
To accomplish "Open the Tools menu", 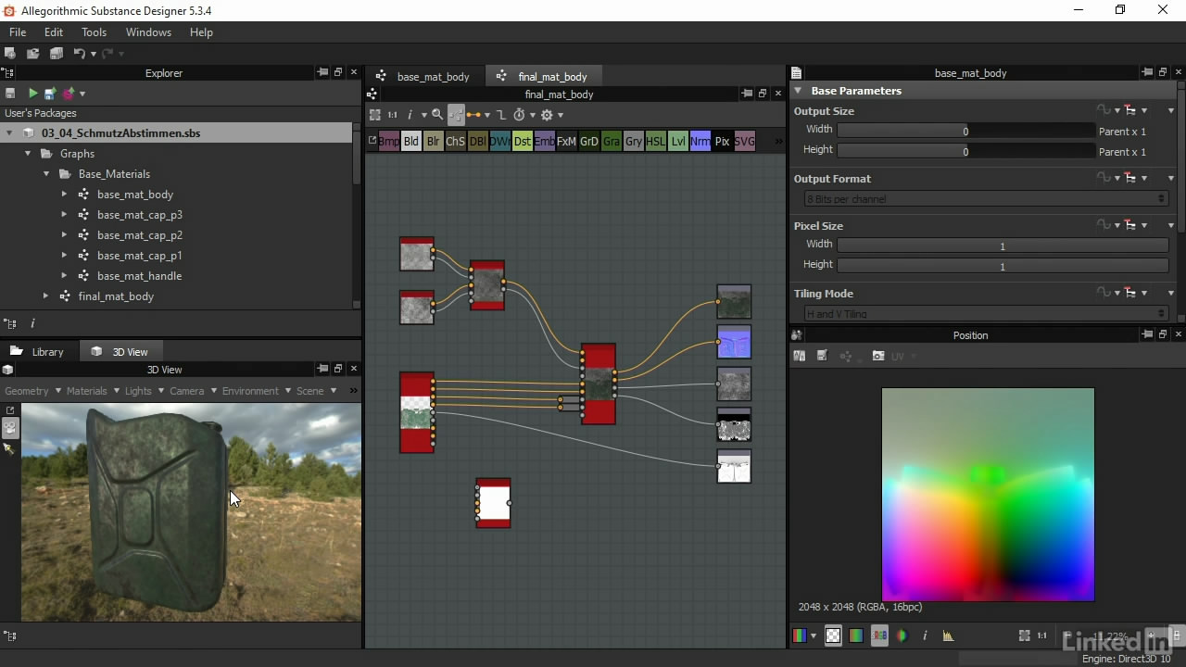I will point(95,31).
